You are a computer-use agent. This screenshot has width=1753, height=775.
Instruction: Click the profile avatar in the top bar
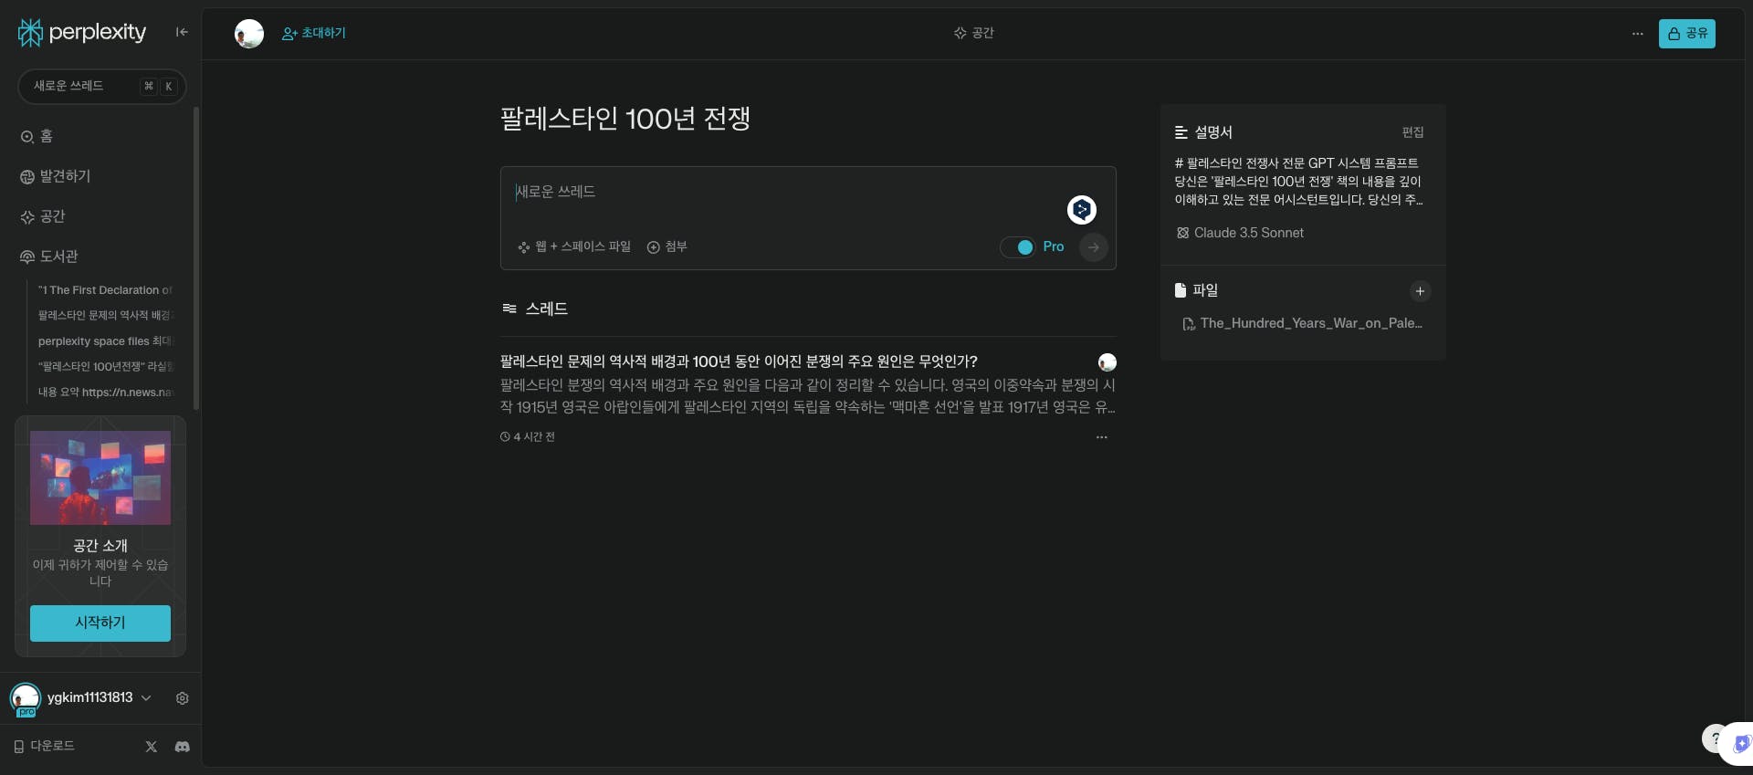(x=249, y=34)
